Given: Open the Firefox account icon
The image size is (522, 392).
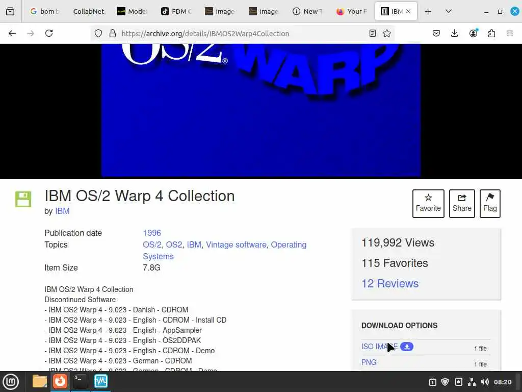Looking at the screenshot, I should coord(473,33).
